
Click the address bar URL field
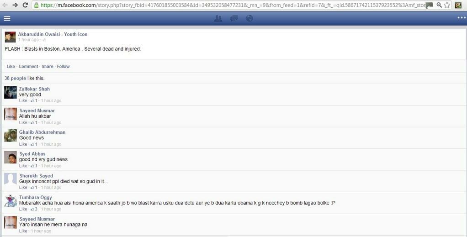(228, 5)
